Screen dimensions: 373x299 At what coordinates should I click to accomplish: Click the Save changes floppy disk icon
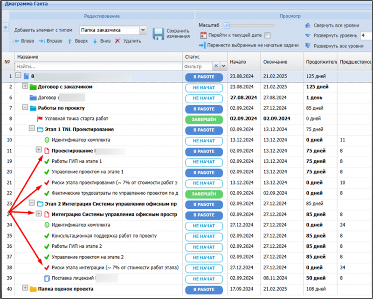pyautogui.click(x=158, y=34)
